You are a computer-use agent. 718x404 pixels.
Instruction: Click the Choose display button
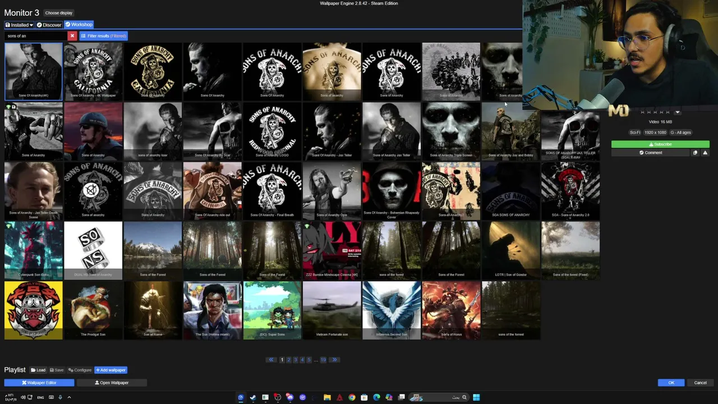pyautogui.click(x=59, y=13)
